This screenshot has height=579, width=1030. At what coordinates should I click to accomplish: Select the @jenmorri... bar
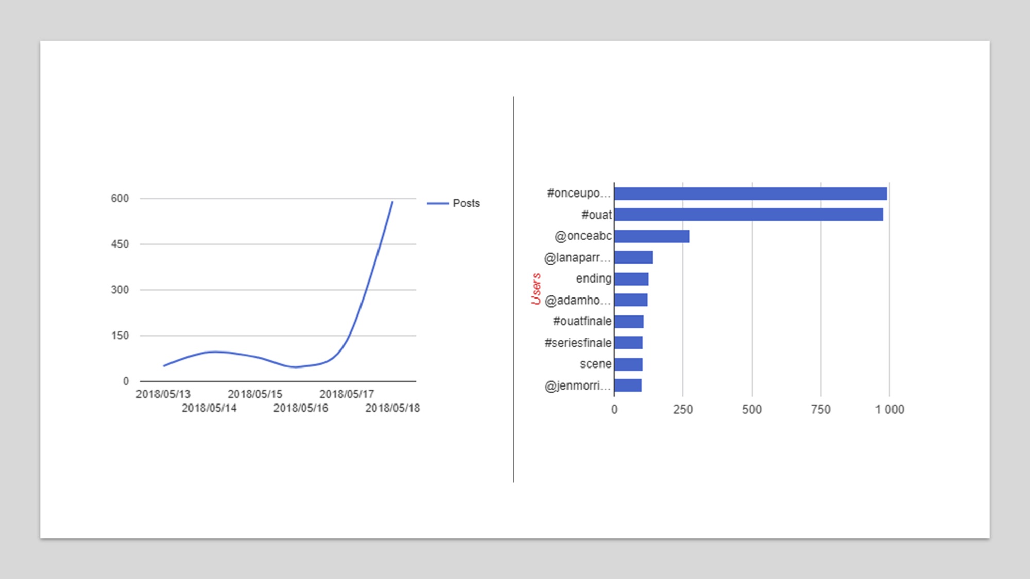pos(627,385)
